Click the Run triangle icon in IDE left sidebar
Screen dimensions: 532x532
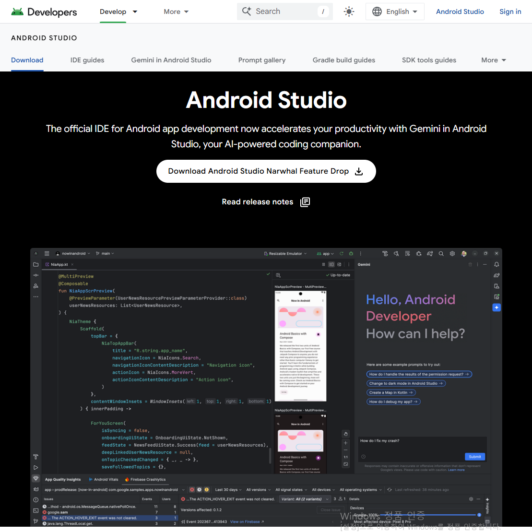tap(35, 468)
